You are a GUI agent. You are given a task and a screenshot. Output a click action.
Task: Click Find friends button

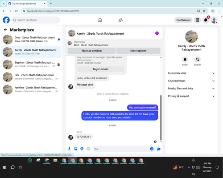pyautogui.click(x=183, y=20)
